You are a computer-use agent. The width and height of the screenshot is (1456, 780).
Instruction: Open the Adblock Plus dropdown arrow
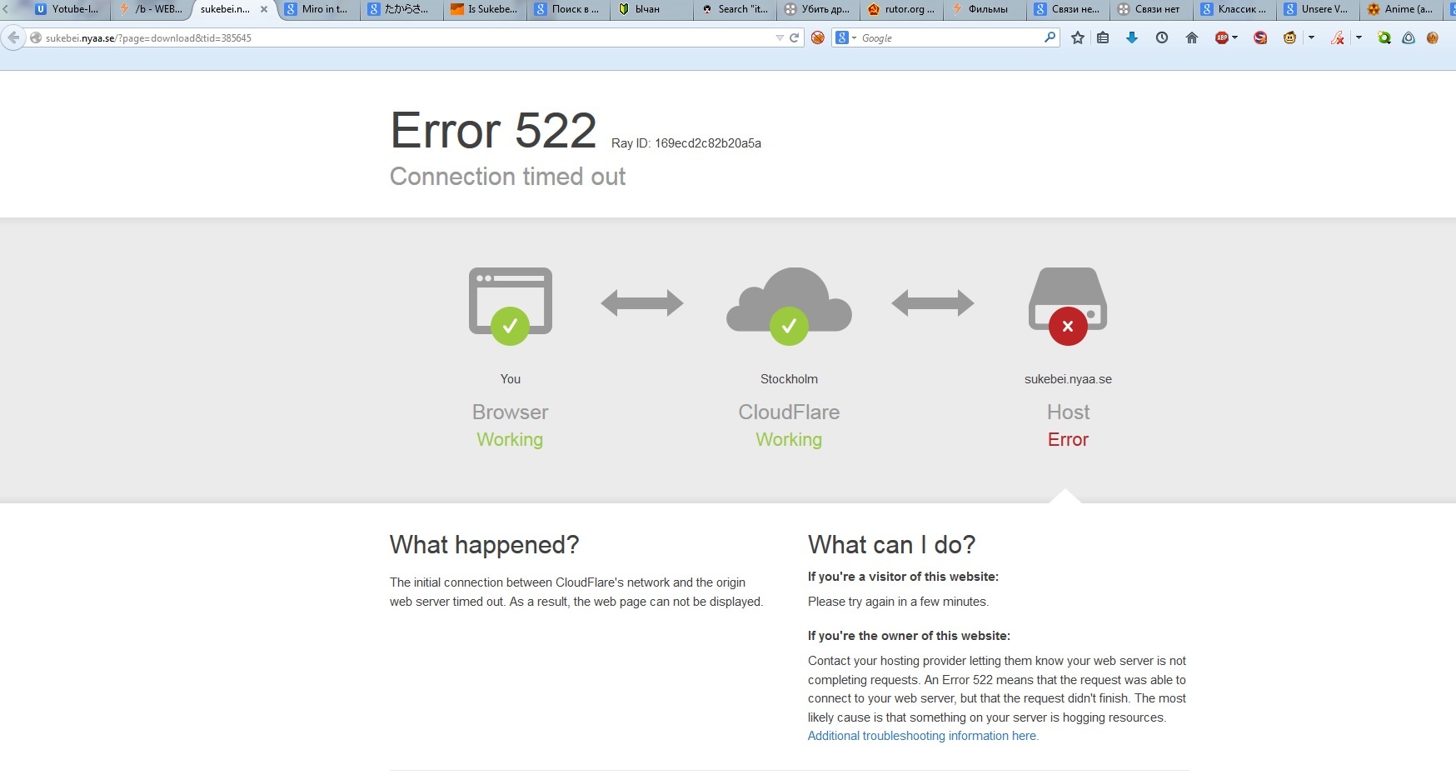tap(1234, 37)
